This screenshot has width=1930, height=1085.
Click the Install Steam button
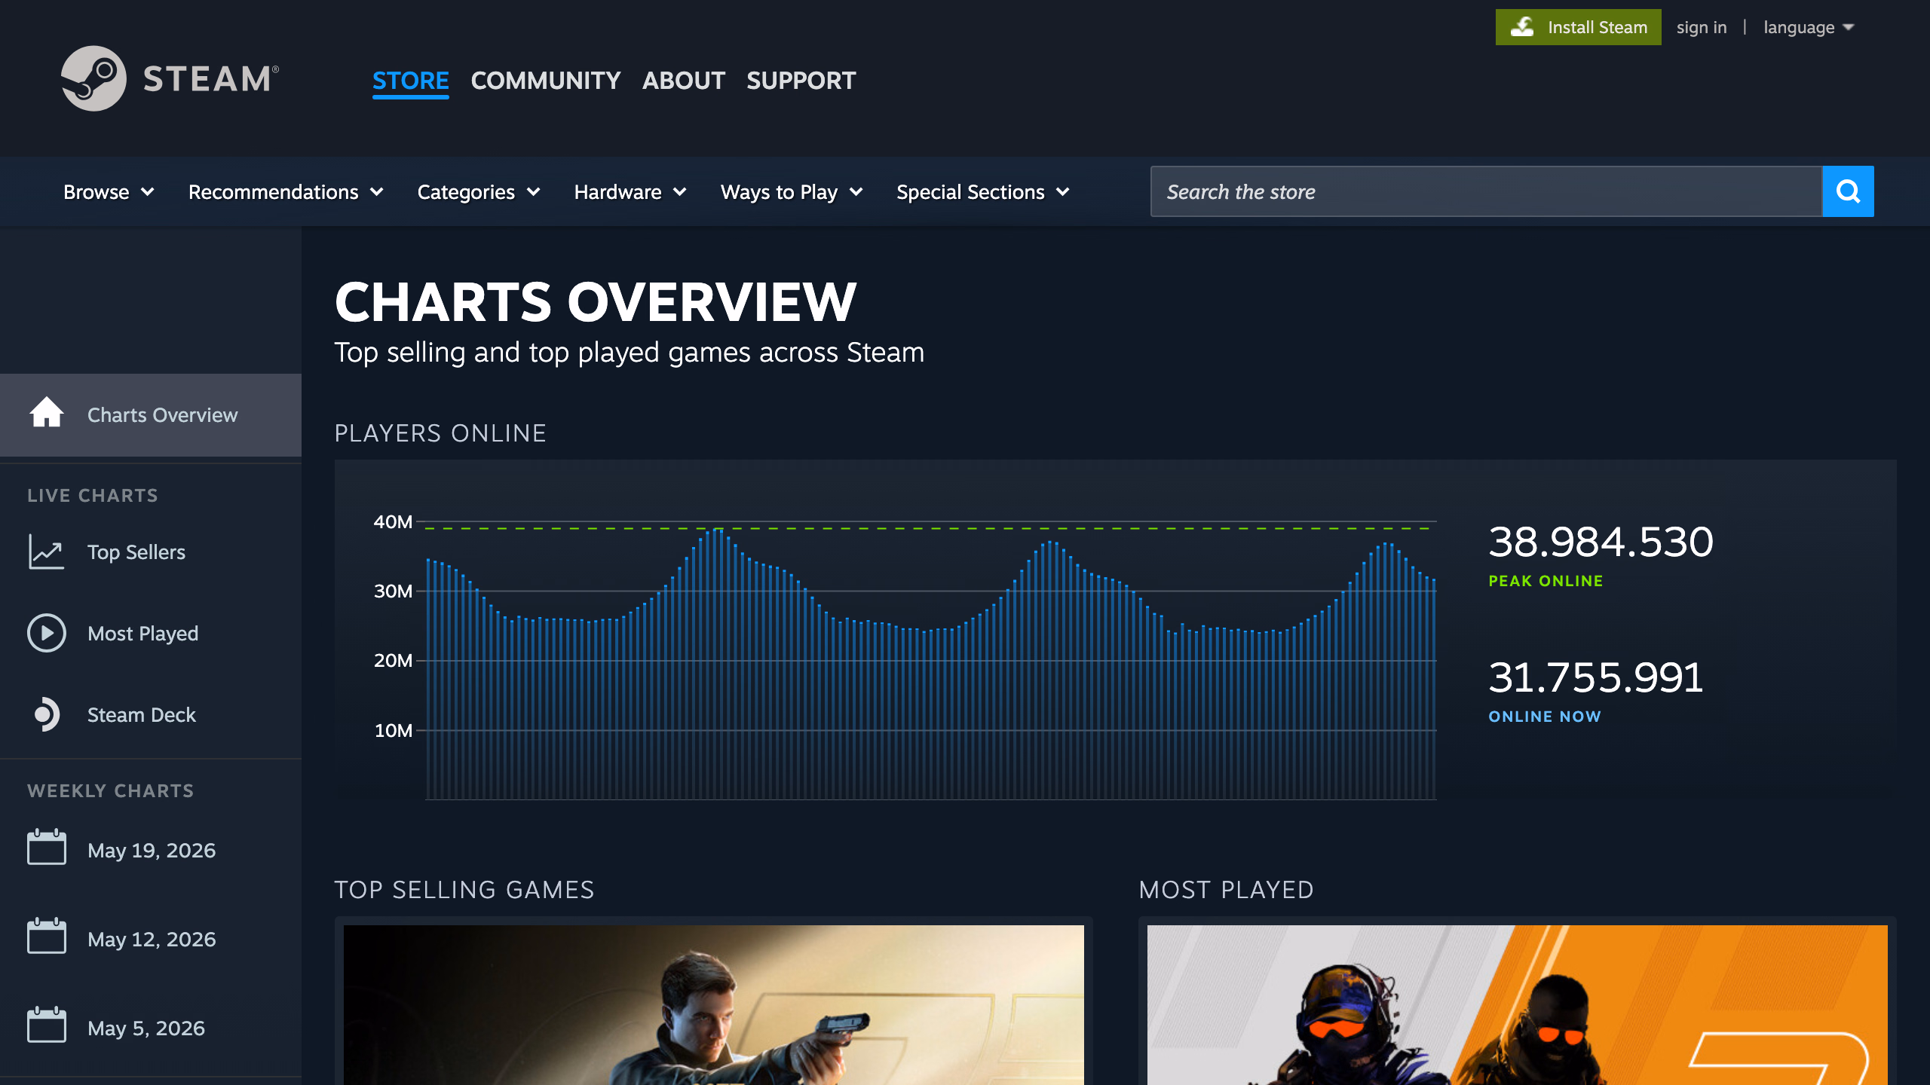pos(1579,27)
